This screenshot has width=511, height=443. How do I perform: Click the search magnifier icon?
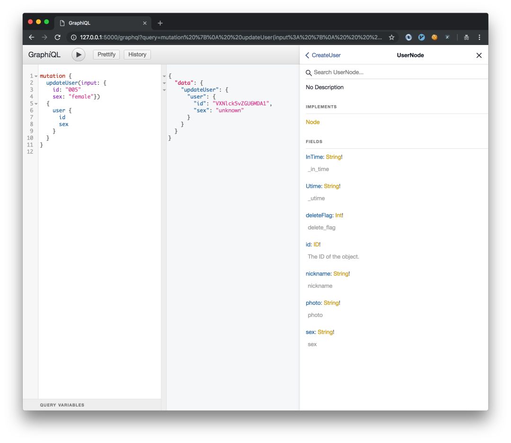[308, 72]
